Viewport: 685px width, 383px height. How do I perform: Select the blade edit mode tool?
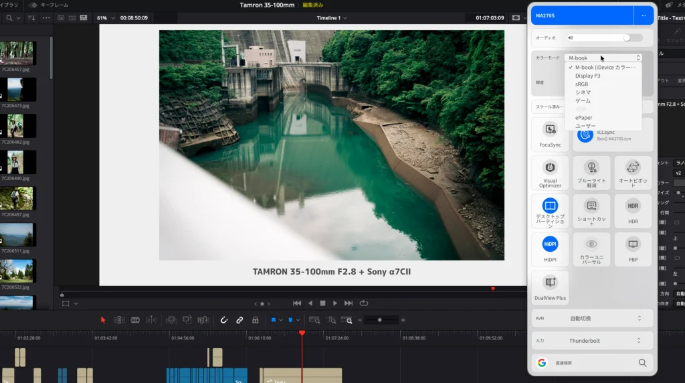pos(135,320)
